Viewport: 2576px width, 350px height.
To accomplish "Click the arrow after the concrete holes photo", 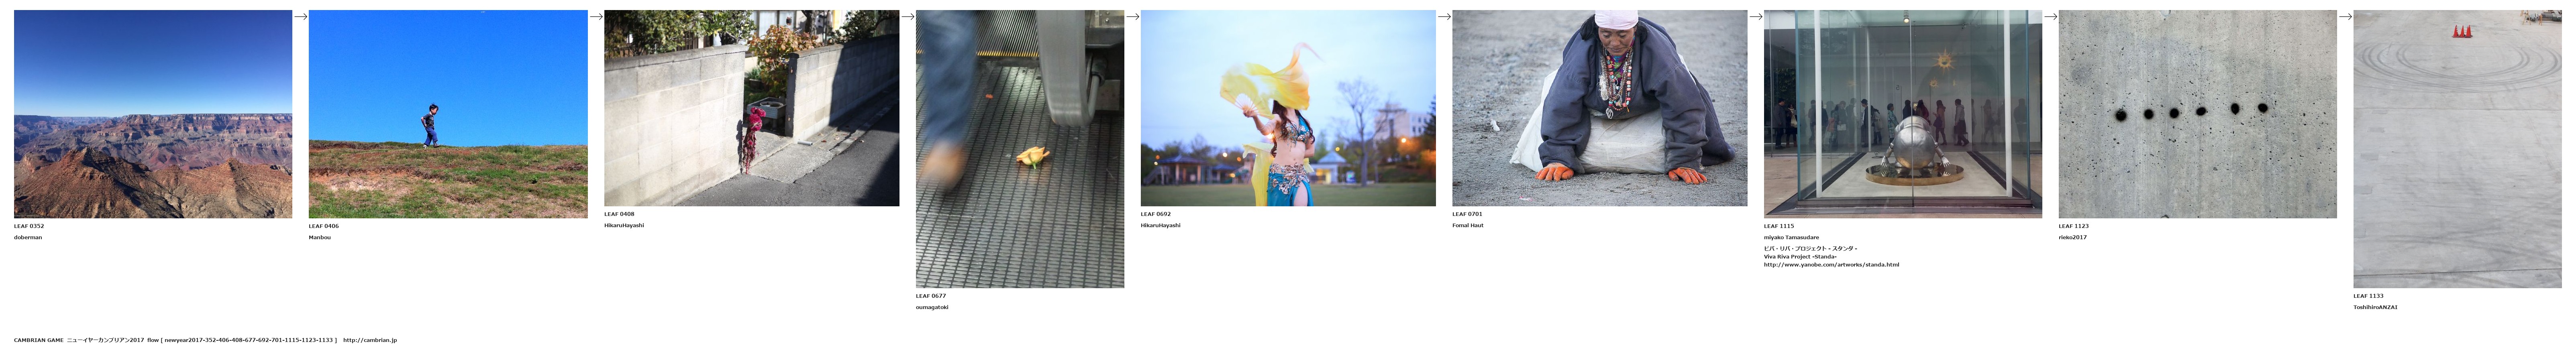I will tap(2345, 16).
